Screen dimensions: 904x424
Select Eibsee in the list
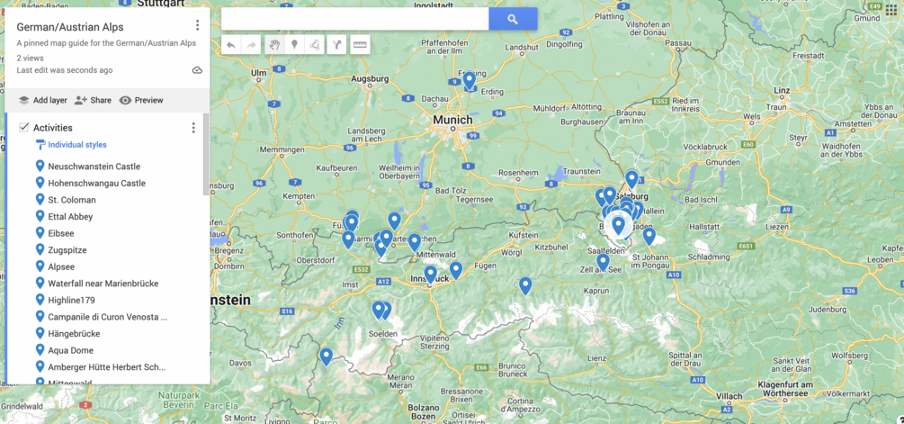(x=61, y=233)
